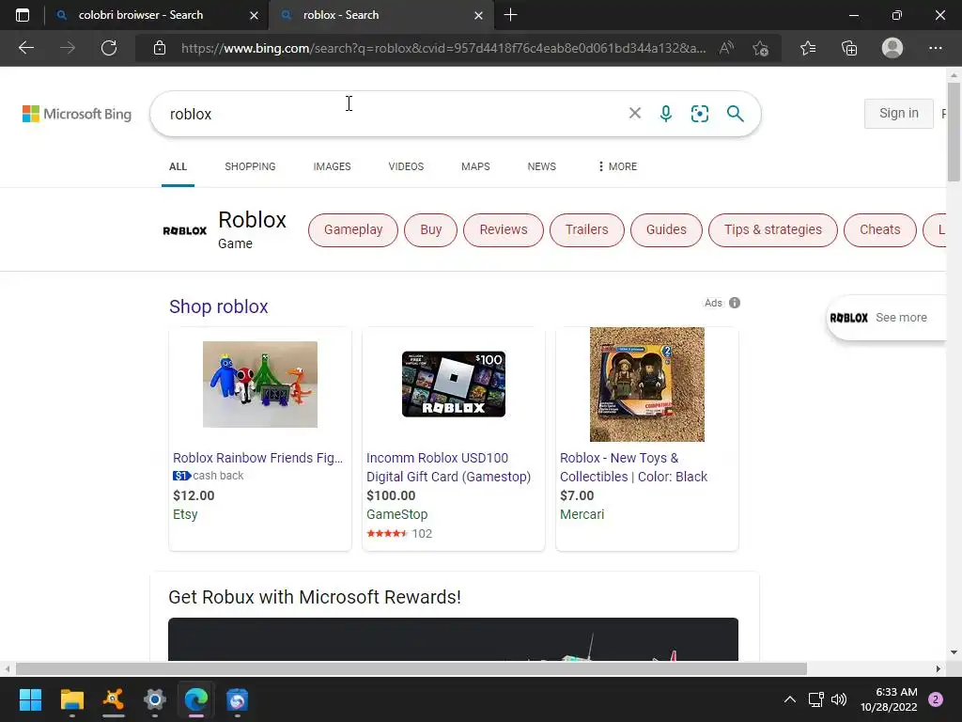Switch to VIDEOS results
This screenshot has width=962, height=722.
(406, 166)
